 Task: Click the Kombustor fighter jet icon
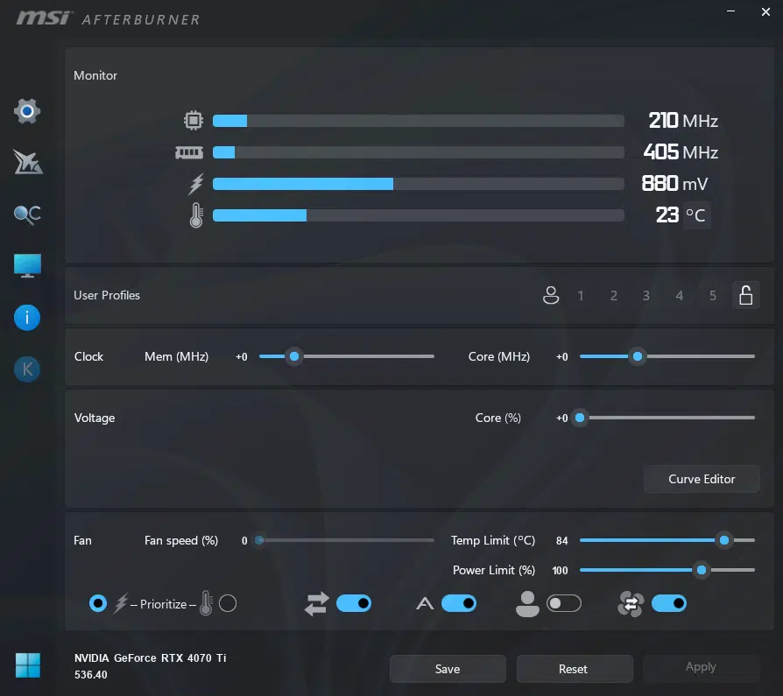(27, 162)
